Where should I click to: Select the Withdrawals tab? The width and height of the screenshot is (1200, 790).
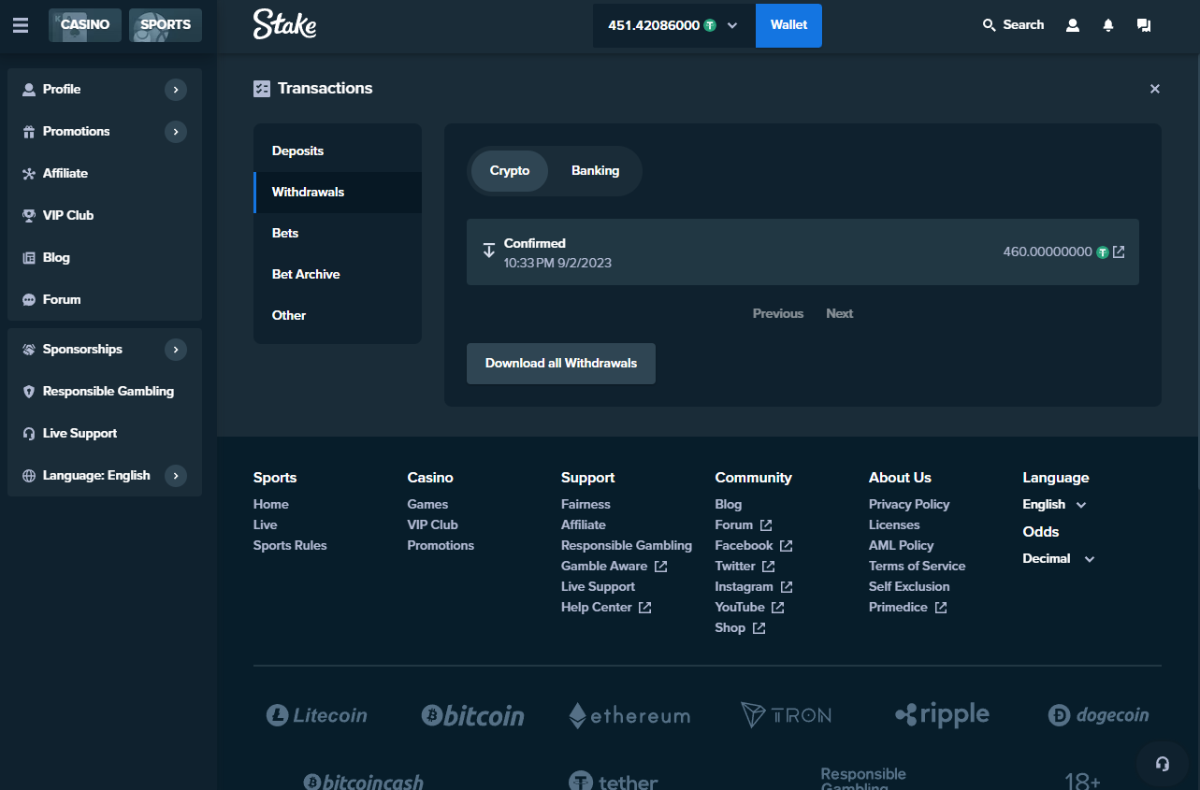[338, 193]
